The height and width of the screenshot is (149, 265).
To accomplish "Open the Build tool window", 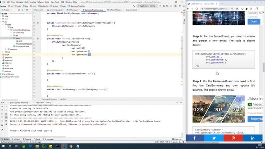I will click(37, 139).
